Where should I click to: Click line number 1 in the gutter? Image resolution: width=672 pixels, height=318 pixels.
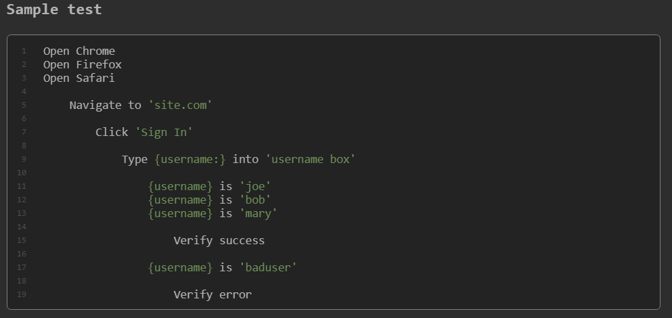pos(24,51)
